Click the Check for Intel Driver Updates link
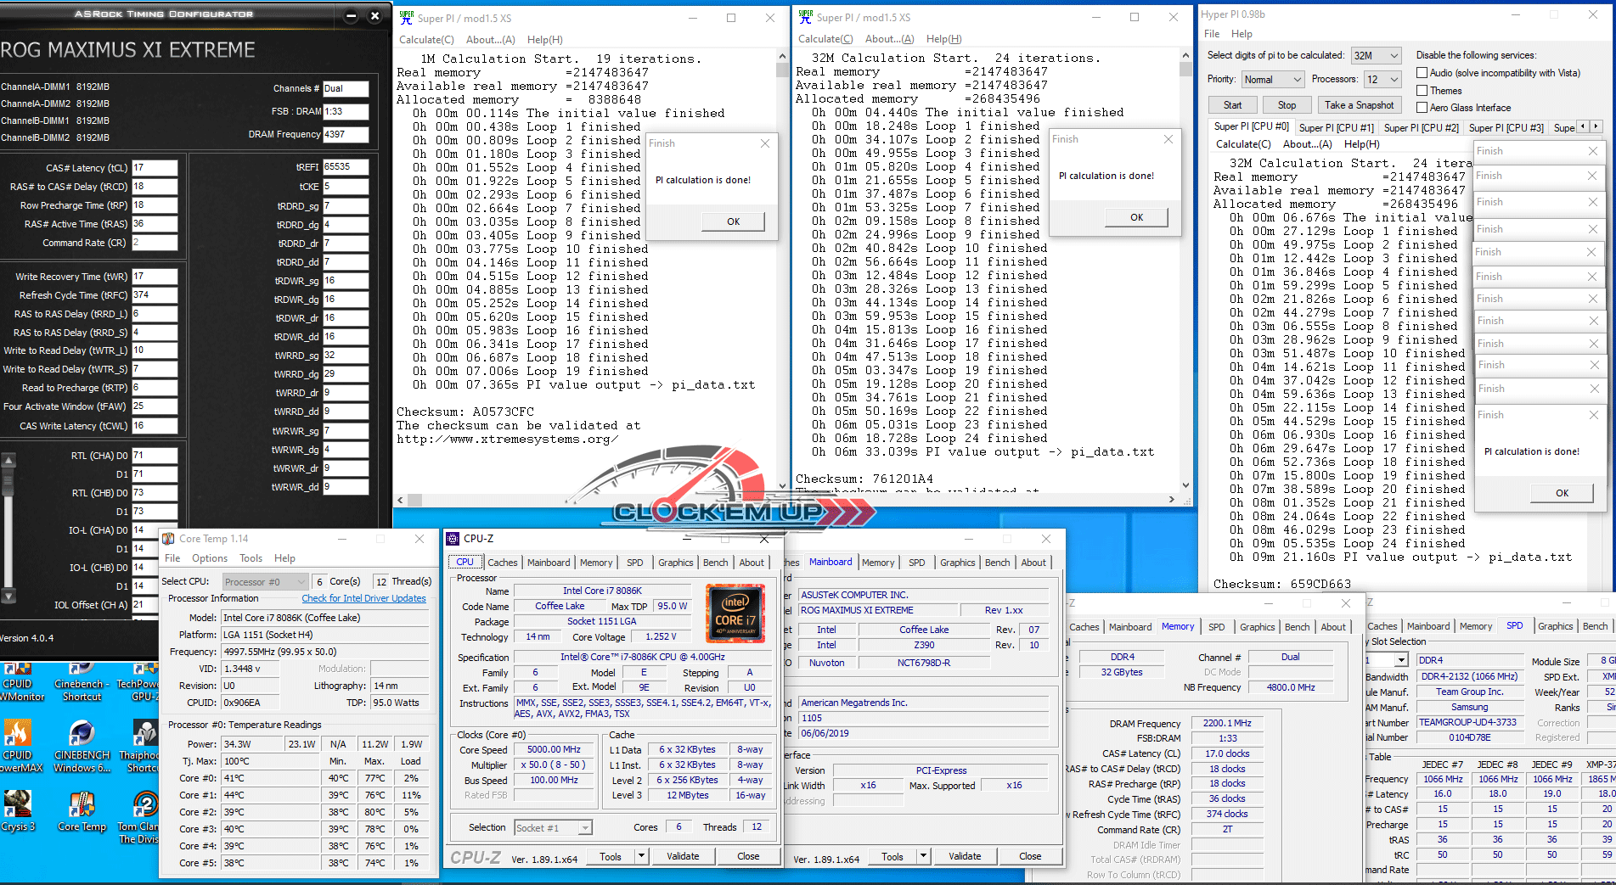 (363, 598)
